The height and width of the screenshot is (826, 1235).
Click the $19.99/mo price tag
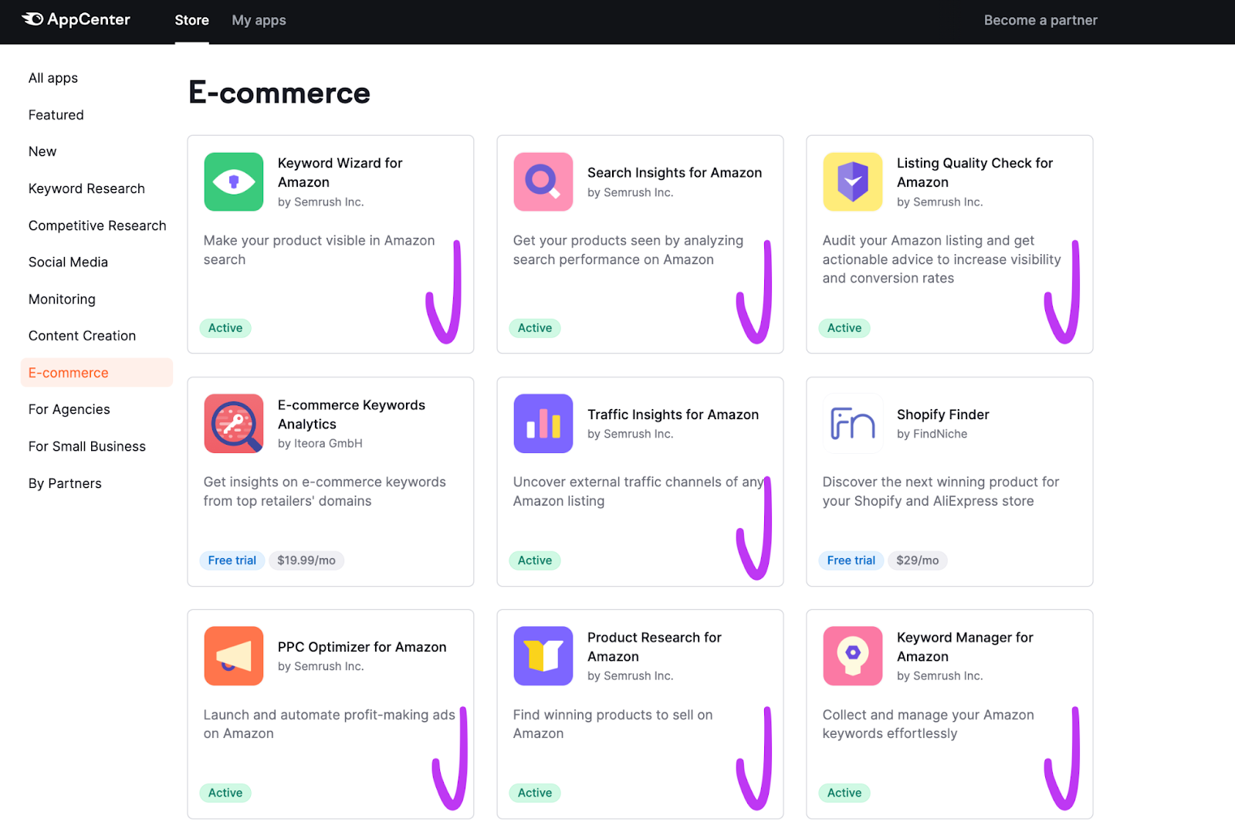pos(306,560)
